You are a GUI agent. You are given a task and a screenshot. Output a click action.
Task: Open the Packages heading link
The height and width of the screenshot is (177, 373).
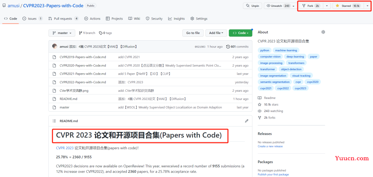(x=265, y=162)
